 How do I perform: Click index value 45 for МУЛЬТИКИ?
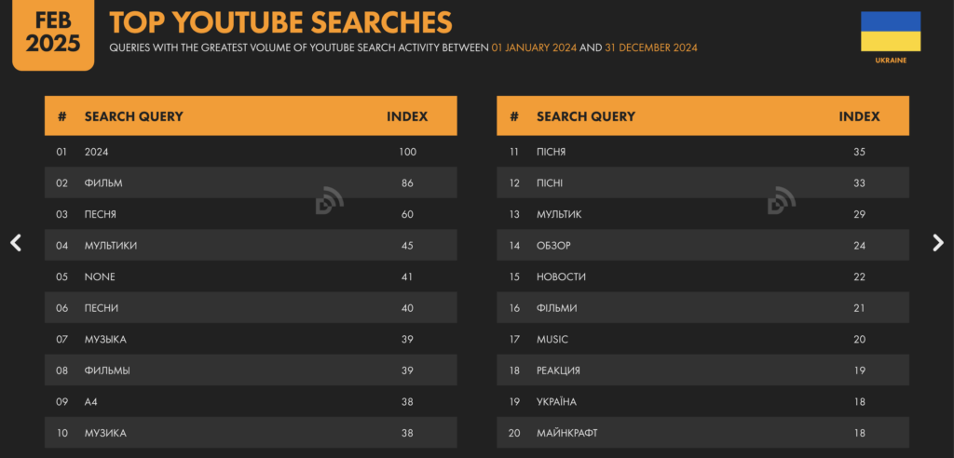(408, 246)
